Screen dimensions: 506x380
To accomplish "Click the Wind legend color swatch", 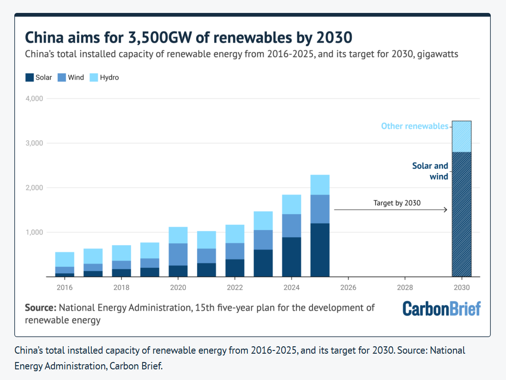I will click(62, 78).
